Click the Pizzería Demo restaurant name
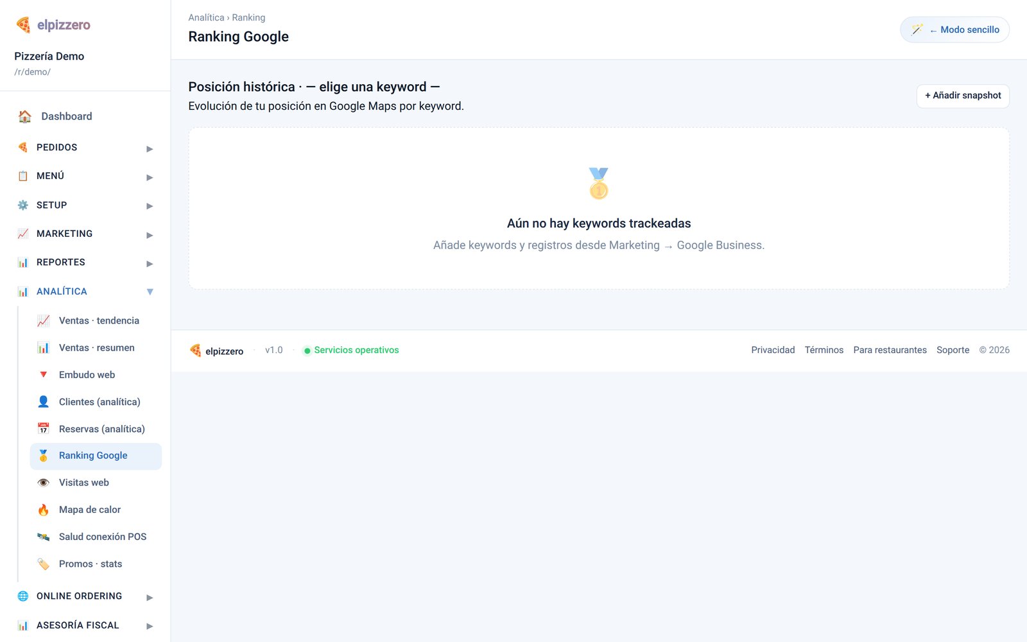Viewport: 1027px width, 642px height. [49, 56]
